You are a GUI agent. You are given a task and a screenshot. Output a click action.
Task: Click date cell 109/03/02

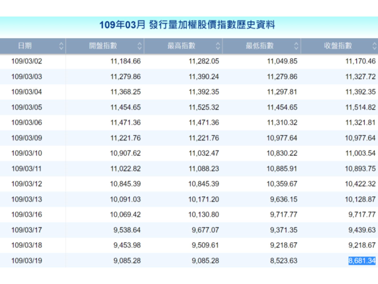tap(26, 61)
